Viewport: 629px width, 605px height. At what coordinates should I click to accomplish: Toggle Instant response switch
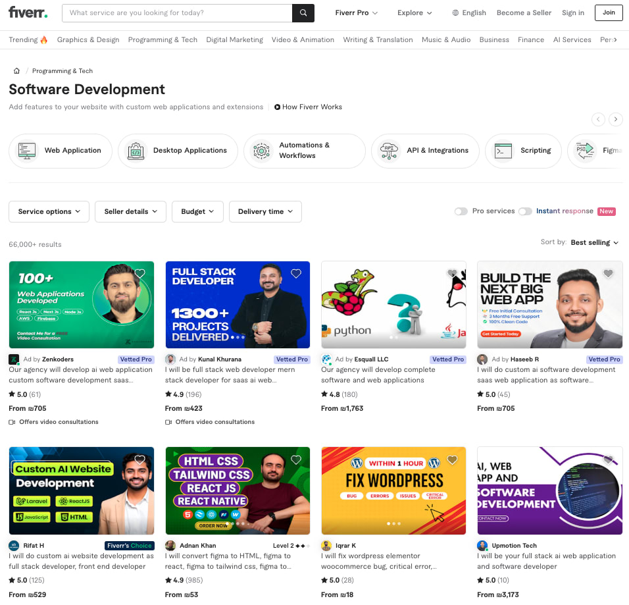pyautogui.click(x=525, y=211)
